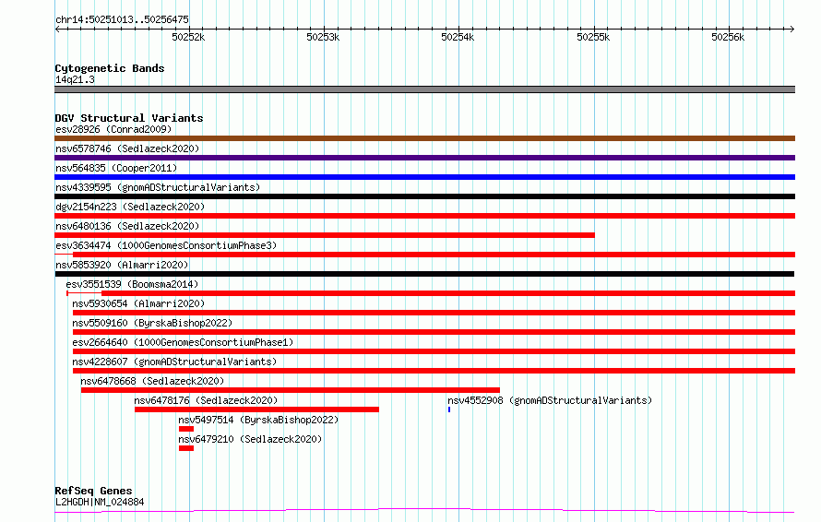The image size is (821, 522).
Task: Click the Cytogenetic Bands track title
Action: click(110, 68)
